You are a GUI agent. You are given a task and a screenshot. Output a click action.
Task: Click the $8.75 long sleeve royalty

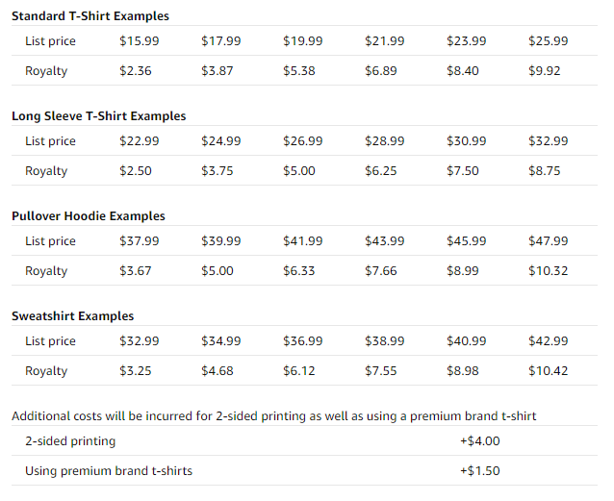click(x=545, y=170)
